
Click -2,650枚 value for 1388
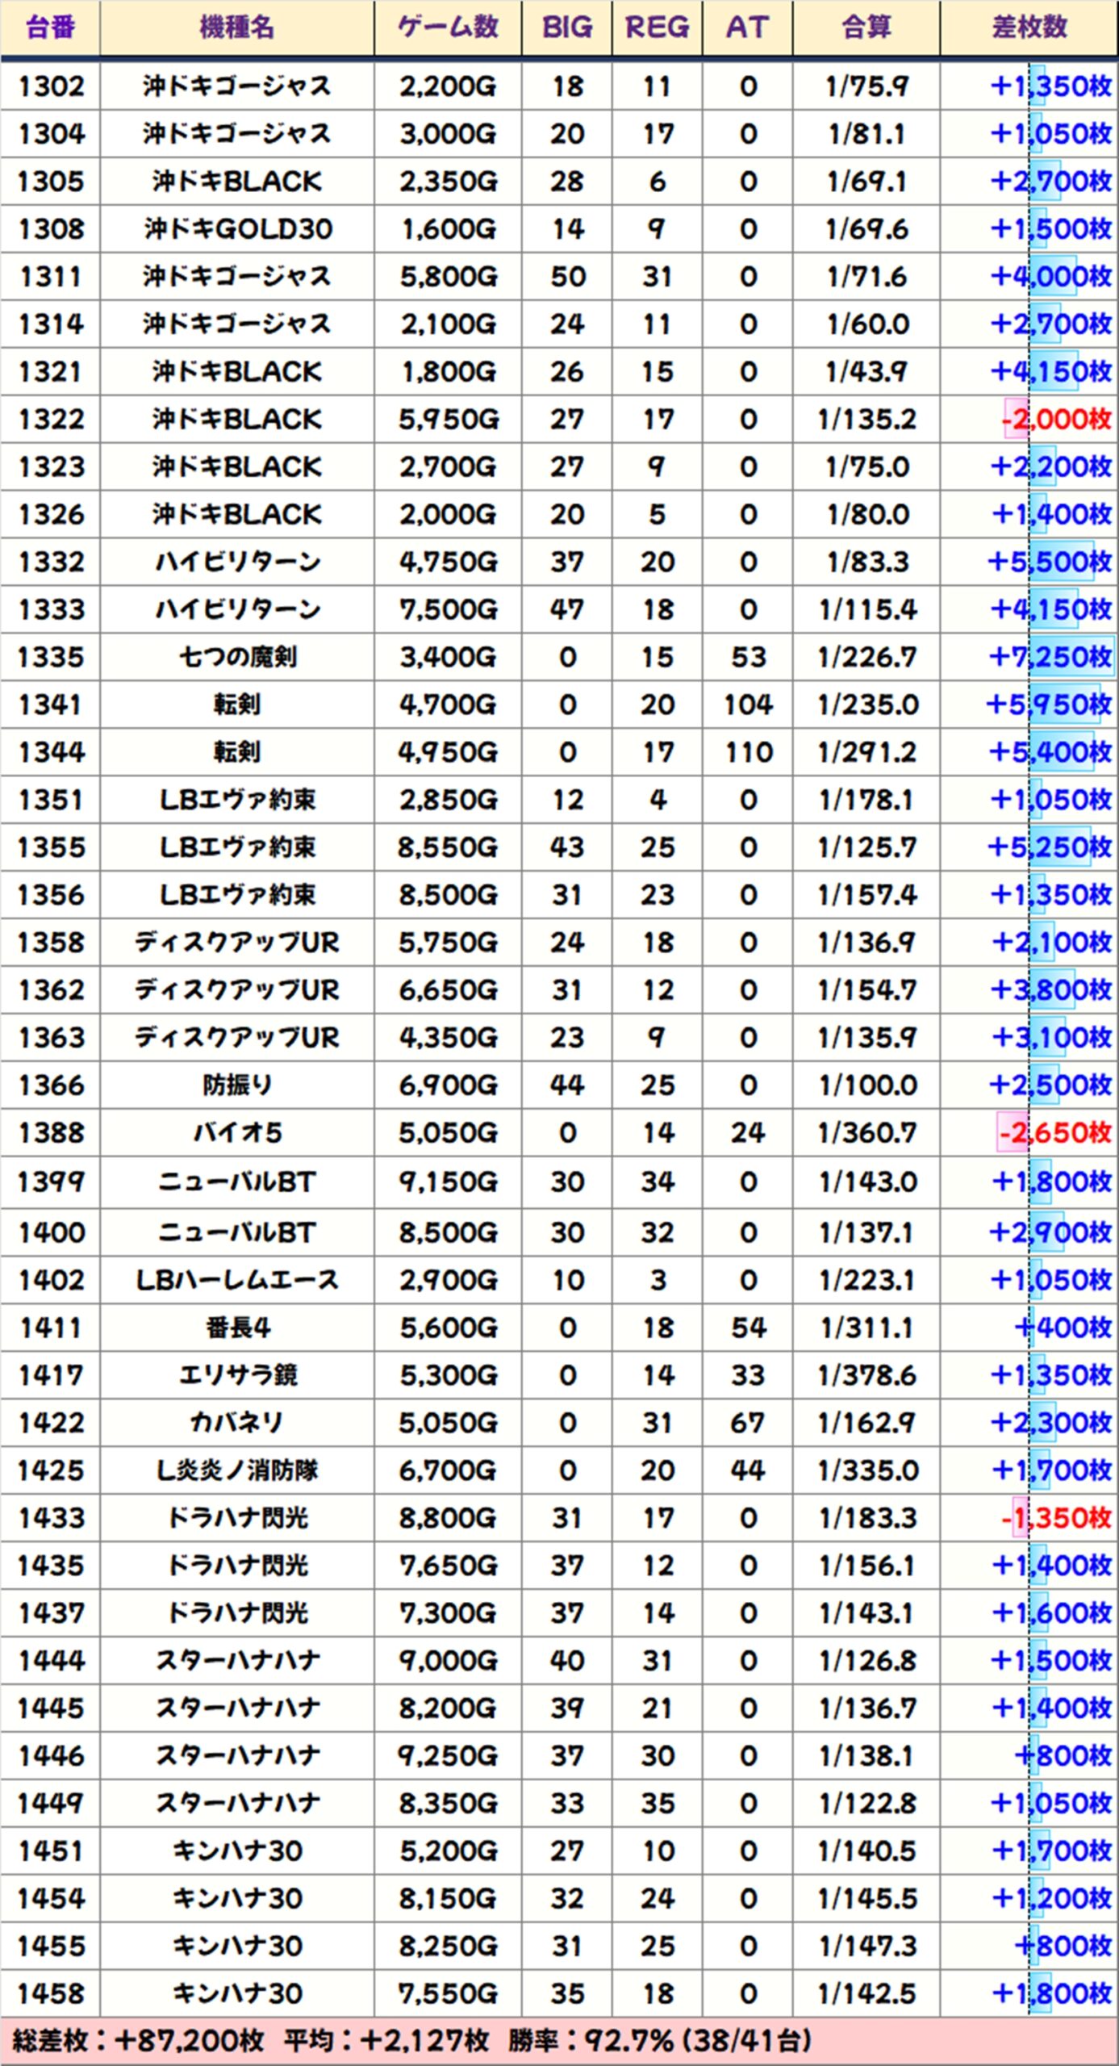pos(1055,1134)
